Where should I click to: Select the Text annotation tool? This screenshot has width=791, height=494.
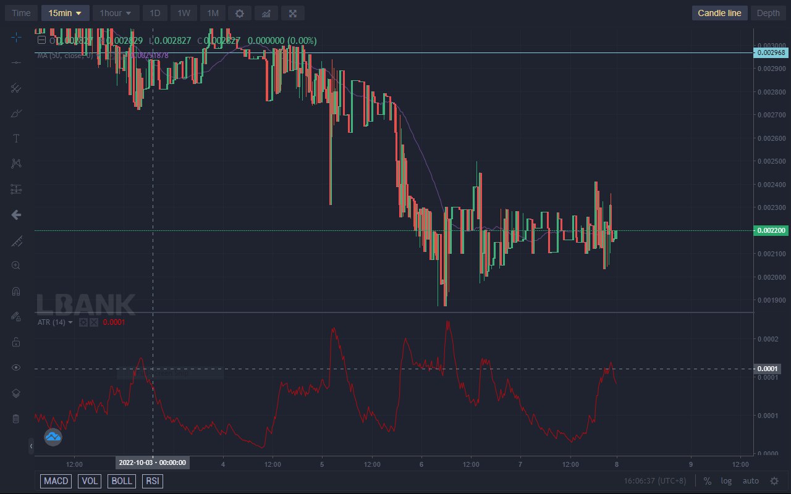[16, 138]
